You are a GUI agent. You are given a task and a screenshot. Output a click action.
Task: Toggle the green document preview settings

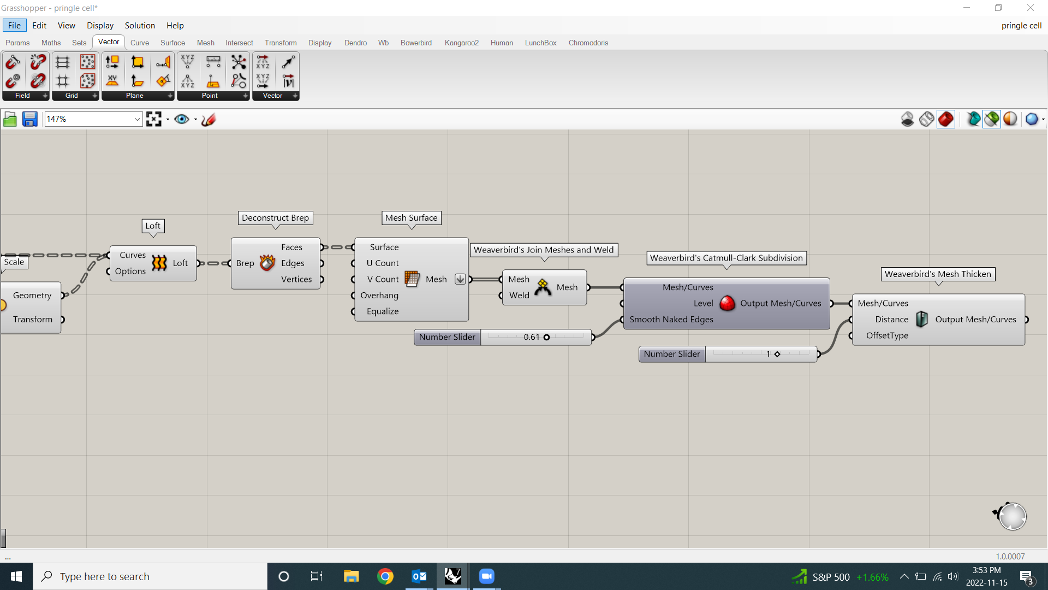(992, 119)
